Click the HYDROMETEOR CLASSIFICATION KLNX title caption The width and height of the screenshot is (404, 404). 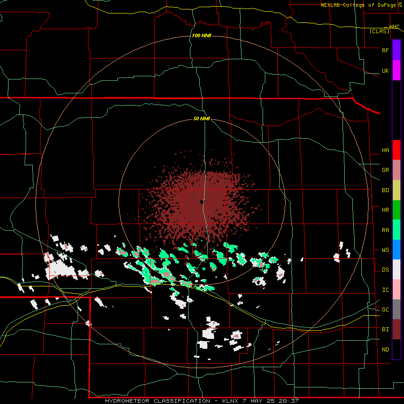tap(202, 401)
